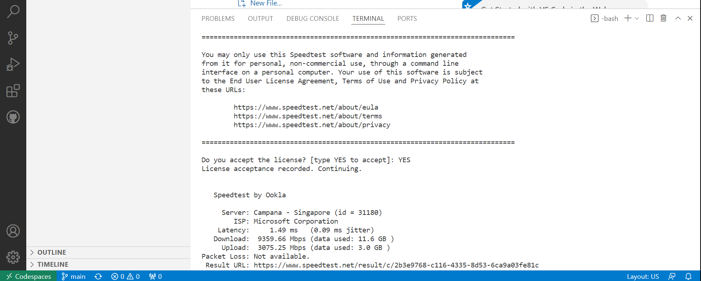Maximize panel size with up chevron
The image size is (701, 281).
click(x=678, y=18)
